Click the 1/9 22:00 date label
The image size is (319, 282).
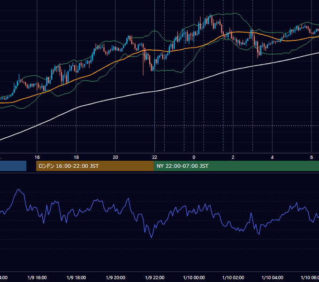pos(155,278)
